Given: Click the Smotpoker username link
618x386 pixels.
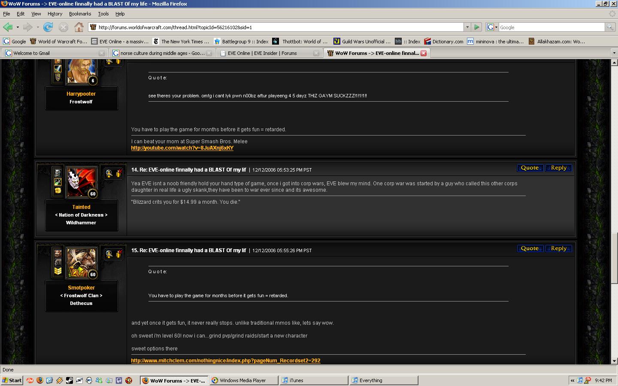Looking at the screenshot, I should (x=81, y=288).
